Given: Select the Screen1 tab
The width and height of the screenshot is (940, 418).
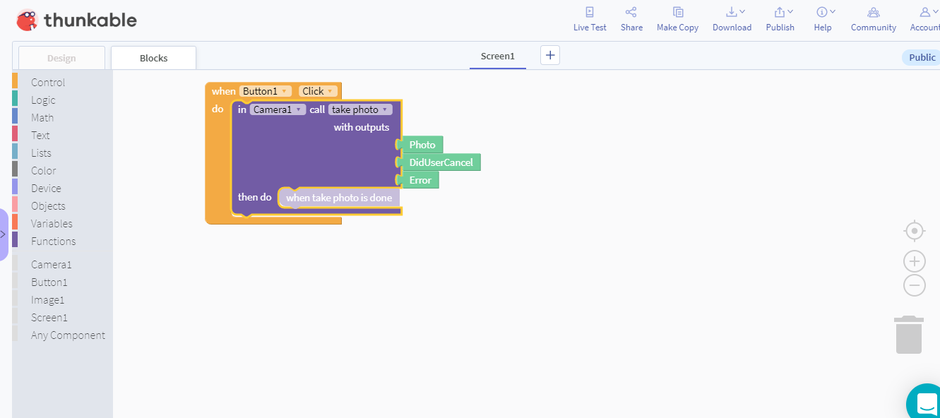Looking at the screenshot, I should point(497,55).
